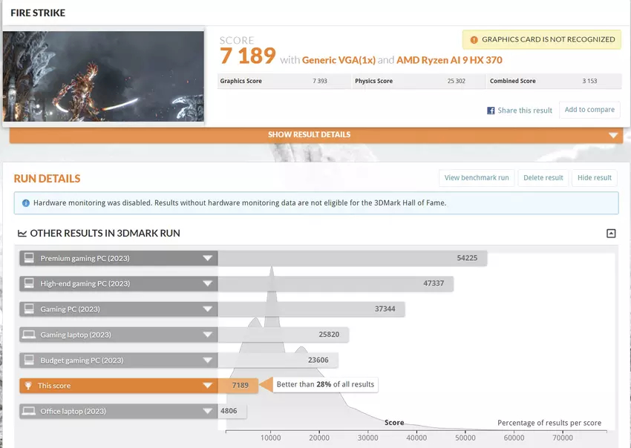Image resolution: width=631 pixels, height=448 pixels.
Task: Click the Facebook share icon
Action: pyautogui.click(x=491, y=111)
